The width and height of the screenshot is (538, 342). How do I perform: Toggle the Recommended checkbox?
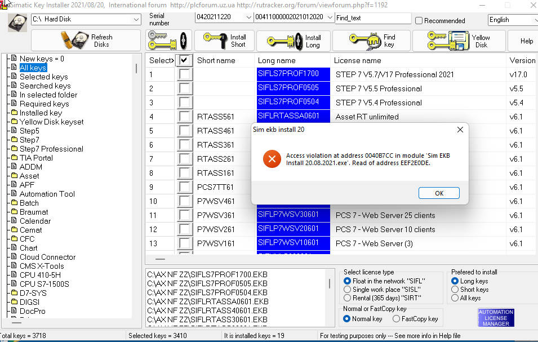pyautogui.click(x=419, y=21)
